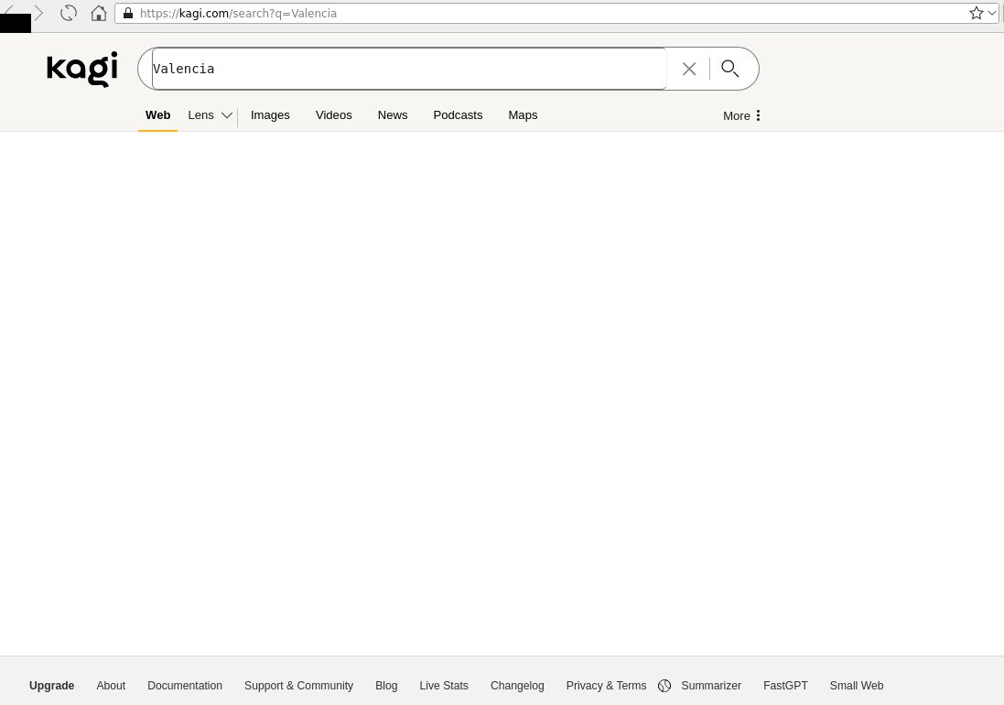This screenshot has width=1004, height=705.
Task: Switch to the Videos tab
Action: pos(333,115)
